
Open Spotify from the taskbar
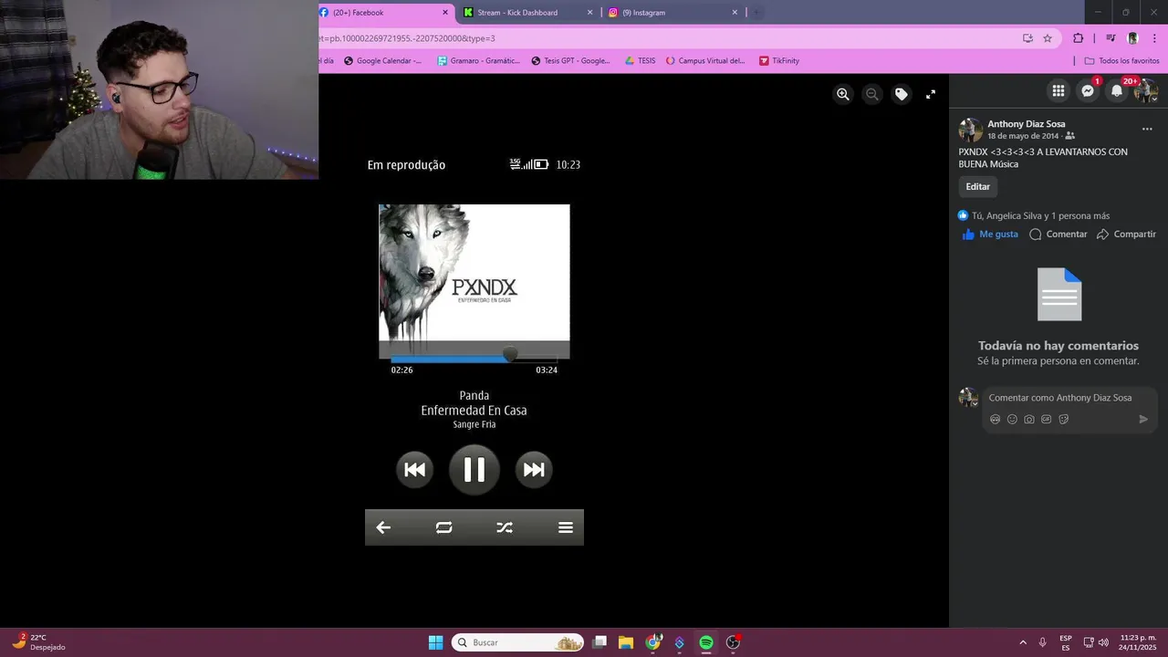706,642
